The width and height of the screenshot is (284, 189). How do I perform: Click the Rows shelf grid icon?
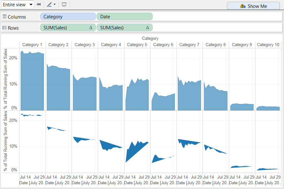click(x=4, y=27)
